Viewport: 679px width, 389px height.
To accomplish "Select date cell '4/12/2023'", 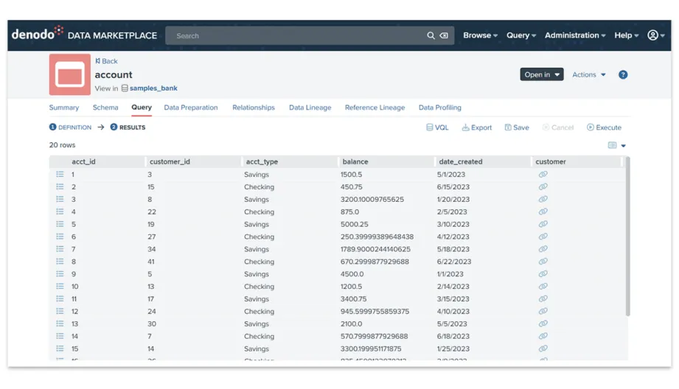I will (x=453, y=236).
